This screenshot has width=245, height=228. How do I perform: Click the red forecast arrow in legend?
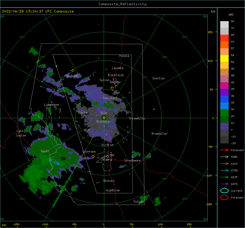[224, 150]
